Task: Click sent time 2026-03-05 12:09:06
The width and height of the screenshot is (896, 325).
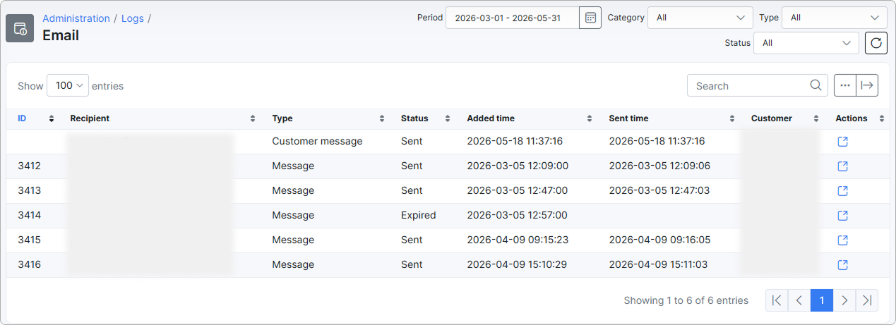Action: pos(659,166)
